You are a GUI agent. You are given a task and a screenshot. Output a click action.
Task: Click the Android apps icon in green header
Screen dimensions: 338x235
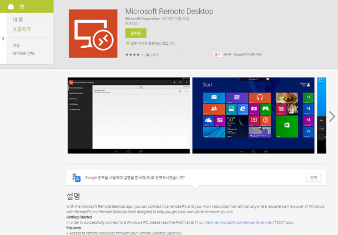[11, 7]
